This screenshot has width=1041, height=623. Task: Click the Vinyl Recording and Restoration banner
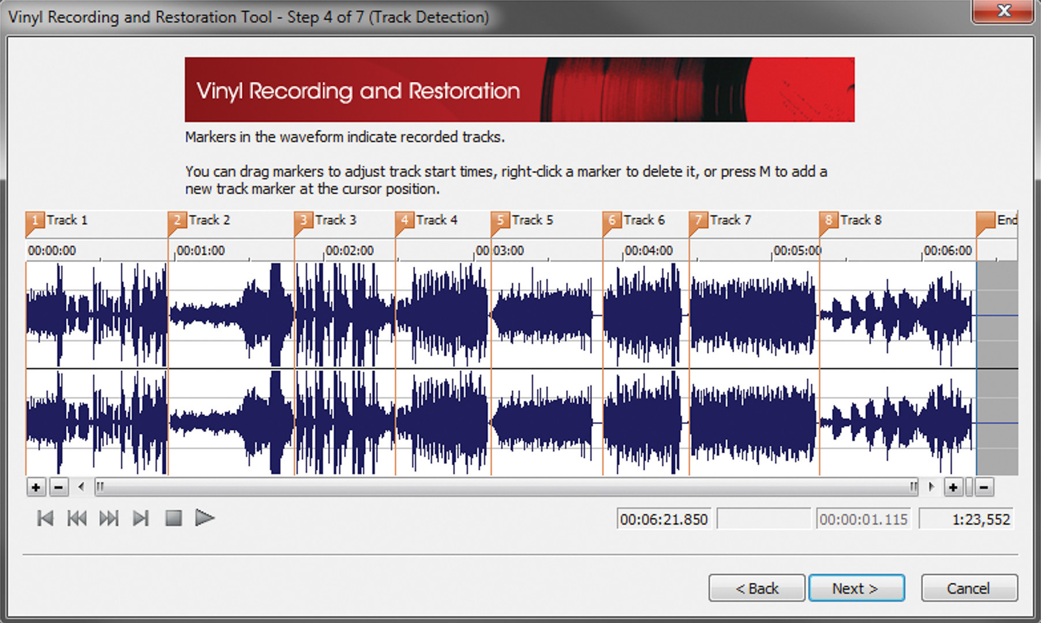519,89
